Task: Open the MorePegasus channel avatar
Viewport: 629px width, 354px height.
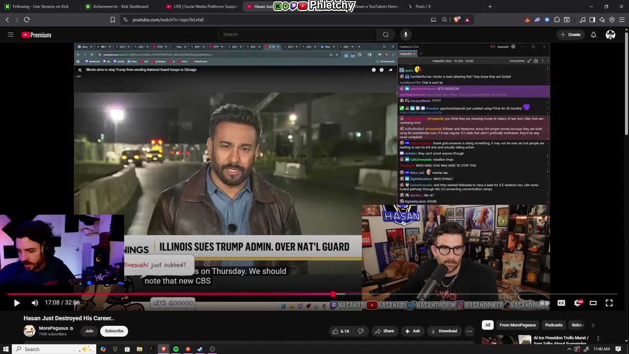Action: pyautogui.click(x=29, y=331)
